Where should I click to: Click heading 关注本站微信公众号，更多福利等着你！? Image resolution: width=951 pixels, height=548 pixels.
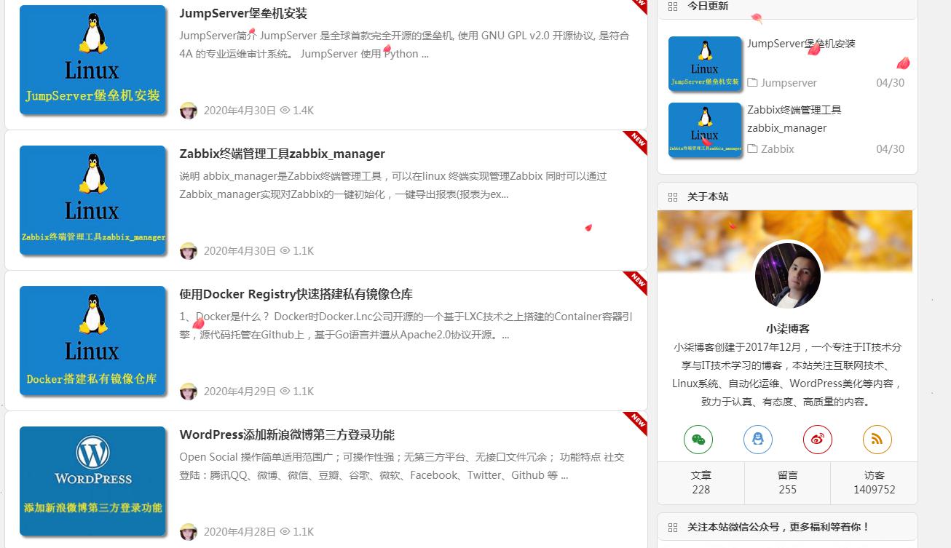click(x=778, y=528)
